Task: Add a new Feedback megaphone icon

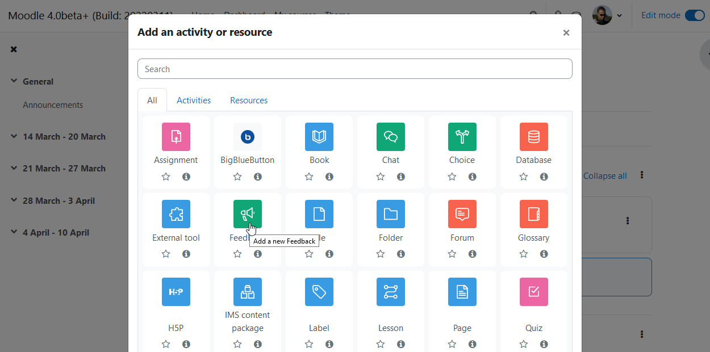Action: pyautogui.click(x=248, y=214)
